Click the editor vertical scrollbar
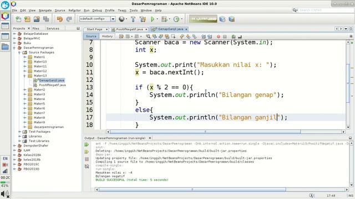The width and height of the screenshot is (355, 199). click(x=348, y=83)
